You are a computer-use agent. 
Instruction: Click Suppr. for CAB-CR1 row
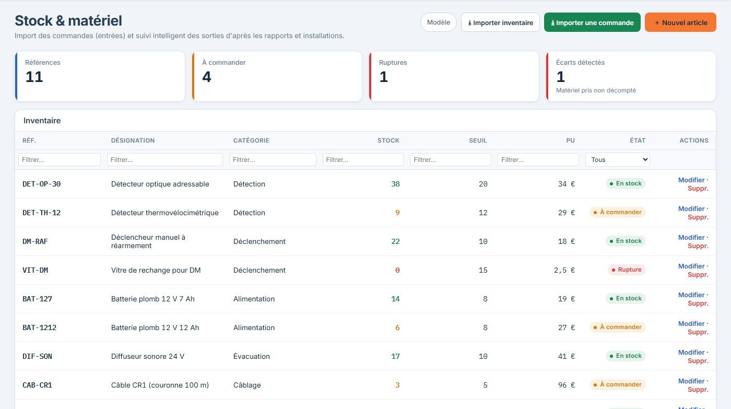click(698, 390)
